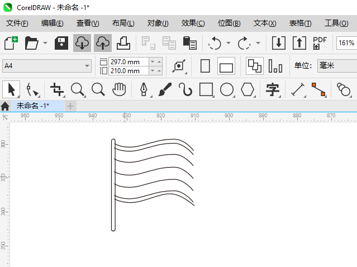Select the second magnifier tool

point(98,89)
